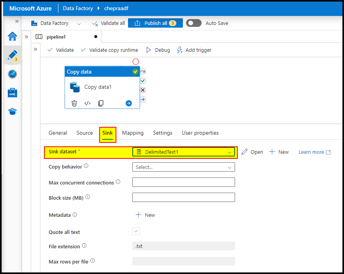Expand the factory resources pane
The image size is (344, 274).
pos(26,37)
